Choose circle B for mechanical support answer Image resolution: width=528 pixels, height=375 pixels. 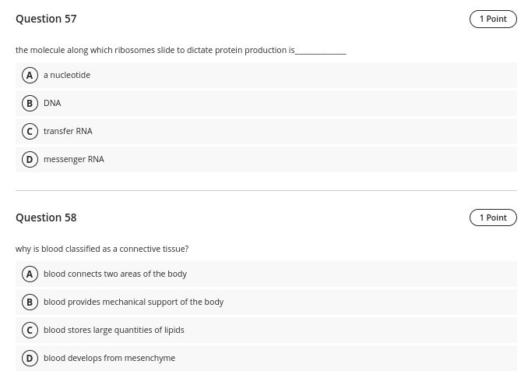tap(30, 302)
